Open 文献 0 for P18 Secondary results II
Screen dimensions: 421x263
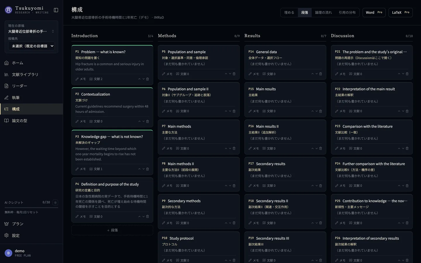pos(269,223)
